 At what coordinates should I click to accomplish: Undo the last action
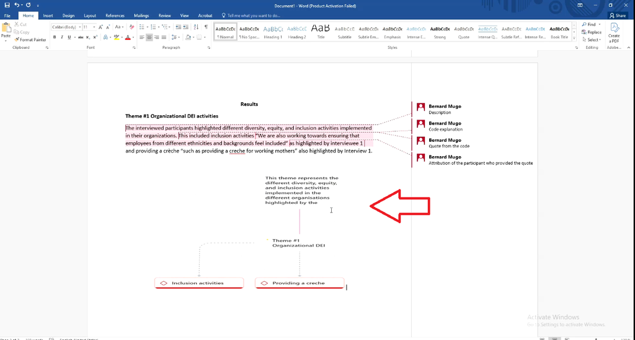(17, 5)
